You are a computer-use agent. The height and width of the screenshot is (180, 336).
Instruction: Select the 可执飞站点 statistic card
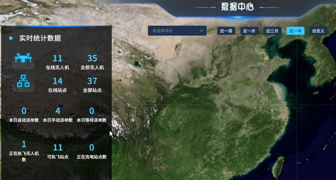(58, 150)
